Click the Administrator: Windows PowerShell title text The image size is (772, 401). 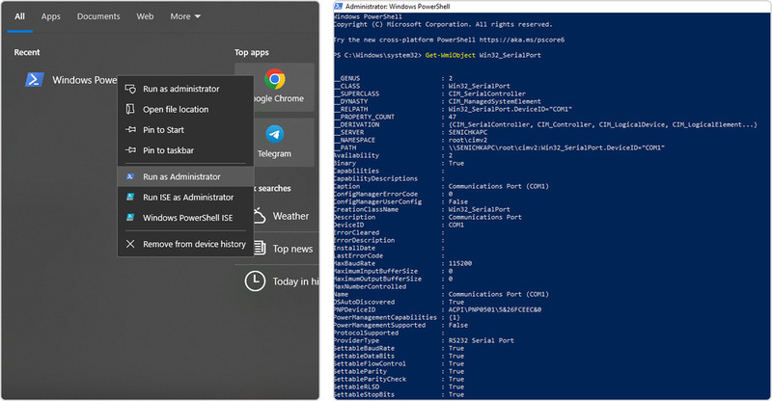click(x=398, y=7)
